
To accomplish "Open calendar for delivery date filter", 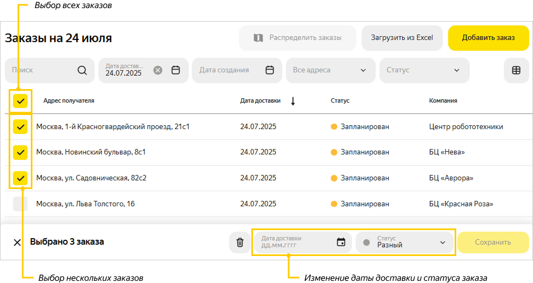I will tap(176, 70).
